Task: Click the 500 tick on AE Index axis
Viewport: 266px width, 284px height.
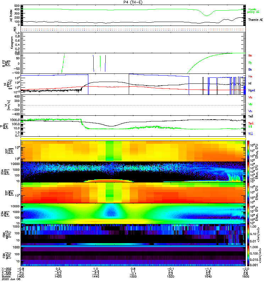Action: coord(17,6)
